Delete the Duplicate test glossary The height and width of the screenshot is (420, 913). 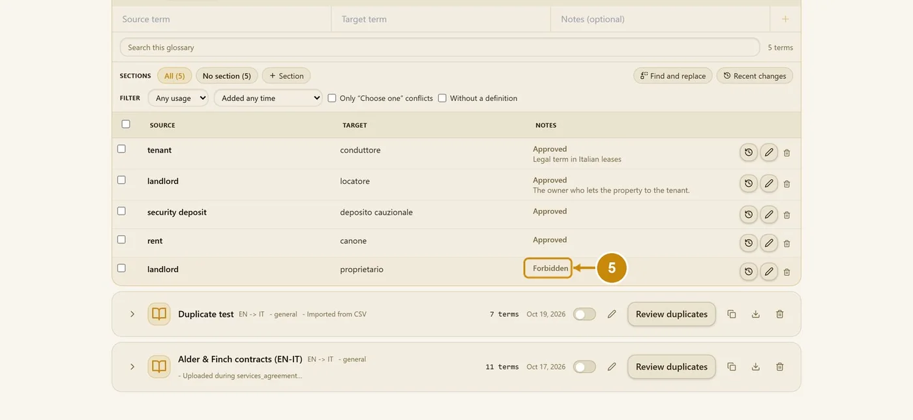pyautogui.click(x=779, y=314)
